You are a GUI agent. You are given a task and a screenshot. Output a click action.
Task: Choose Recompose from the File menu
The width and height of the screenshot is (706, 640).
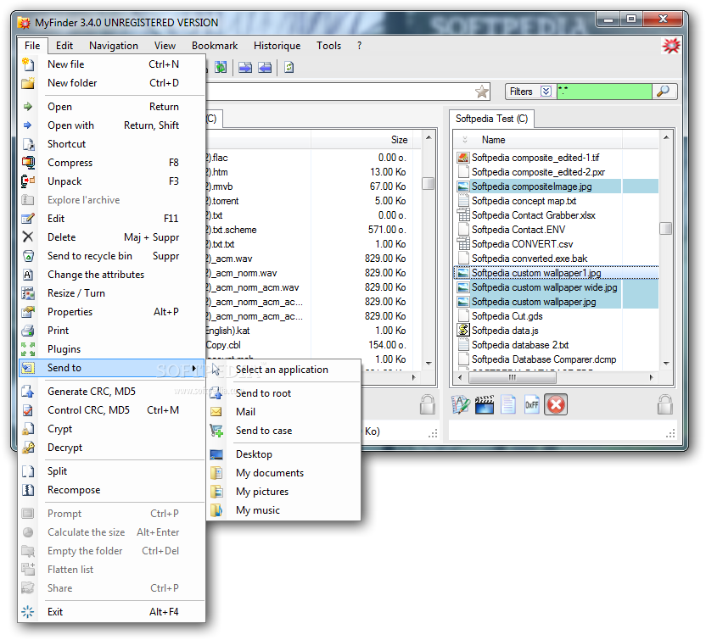click(112, 490)
